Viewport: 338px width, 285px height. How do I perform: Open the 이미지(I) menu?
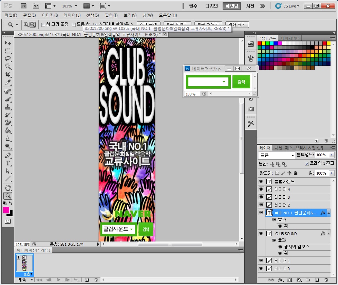click(50, 15)
